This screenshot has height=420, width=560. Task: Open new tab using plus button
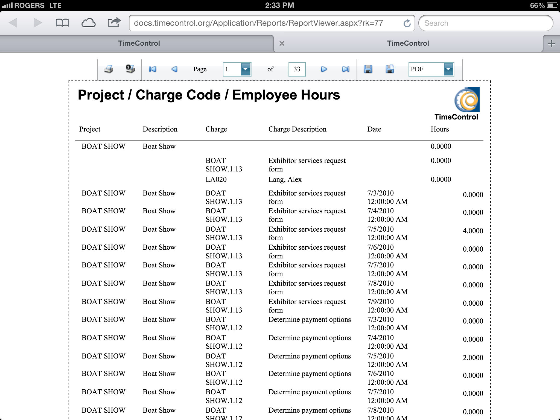pyautogui.click(x=551, y=43)
